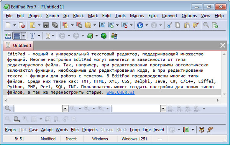230x145 pixels.
Task: Click horizontal scrollbar right arrow
Action: coord(218,101)
